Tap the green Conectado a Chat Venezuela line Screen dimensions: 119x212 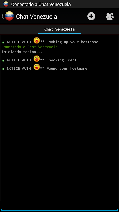(x=30, y=47)
